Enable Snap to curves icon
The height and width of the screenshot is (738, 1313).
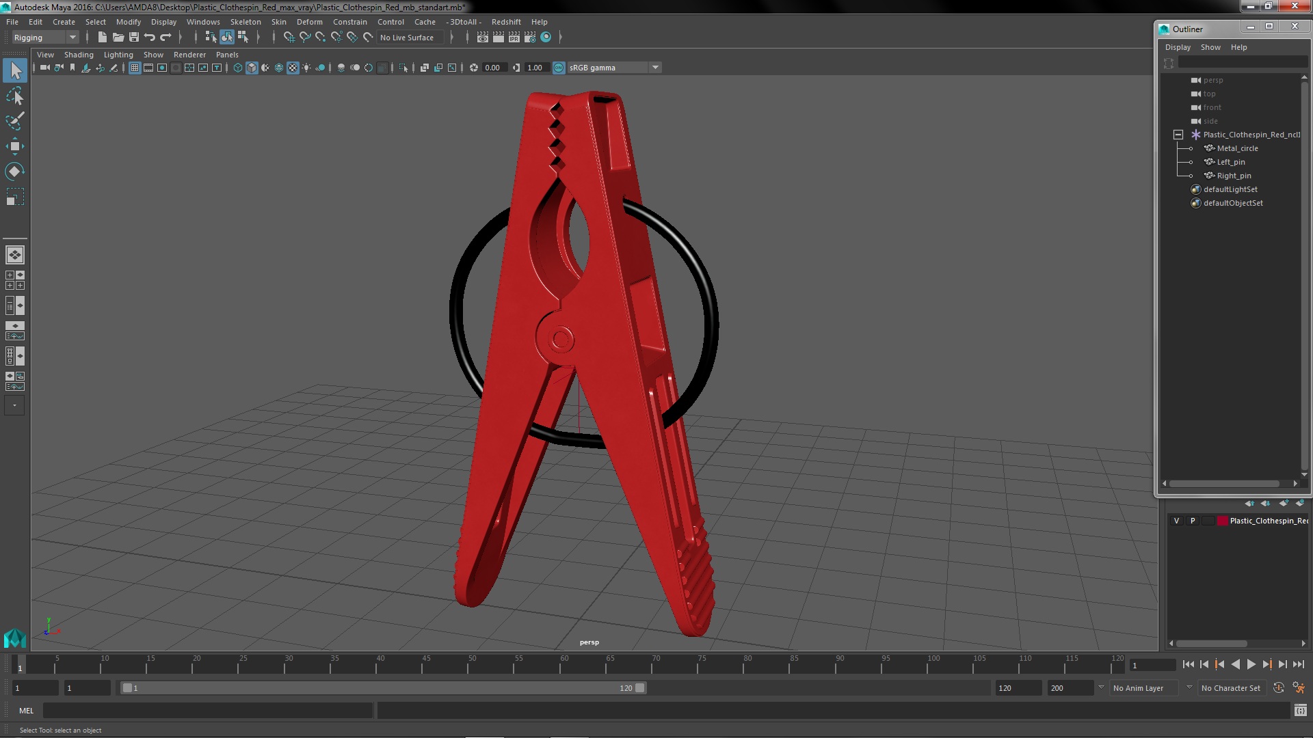305,38
